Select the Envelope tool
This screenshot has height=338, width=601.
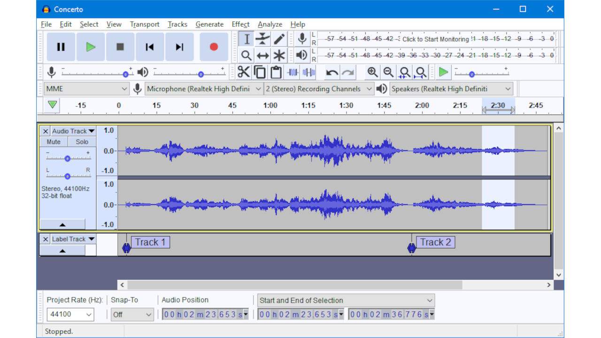[263, 39]
